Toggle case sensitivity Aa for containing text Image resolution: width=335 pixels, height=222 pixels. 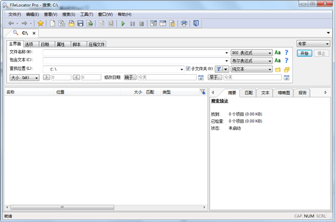tap(277, 61)
